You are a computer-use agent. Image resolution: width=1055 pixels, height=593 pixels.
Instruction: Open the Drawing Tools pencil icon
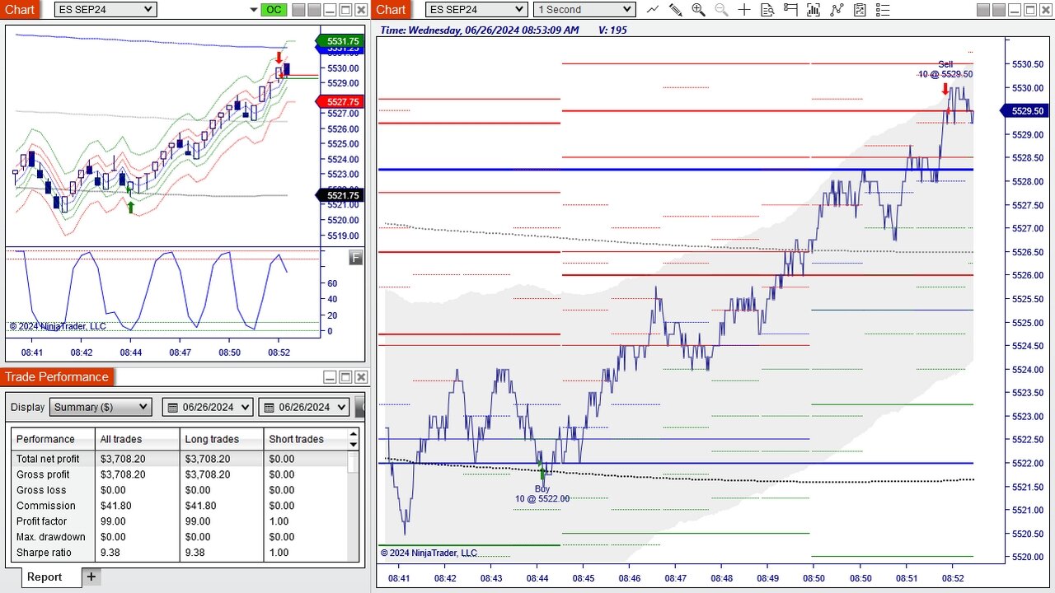click(675, 10)
